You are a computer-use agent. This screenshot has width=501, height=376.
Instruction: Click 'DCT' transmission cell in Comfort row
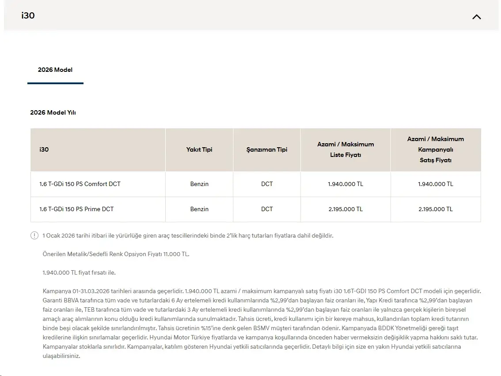(267, 184)
